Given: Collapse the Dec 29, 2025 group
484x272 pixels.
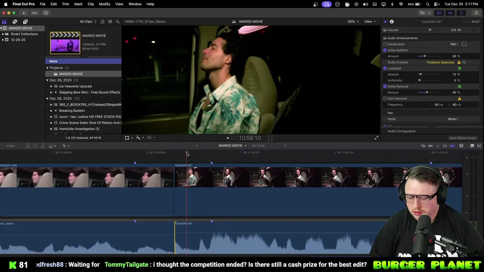Looking at the screenshot, I should 47,80.
